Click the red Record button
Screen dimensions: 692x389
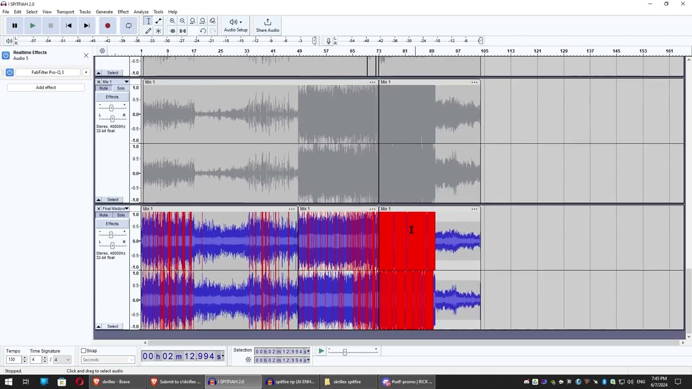[108, 25]
